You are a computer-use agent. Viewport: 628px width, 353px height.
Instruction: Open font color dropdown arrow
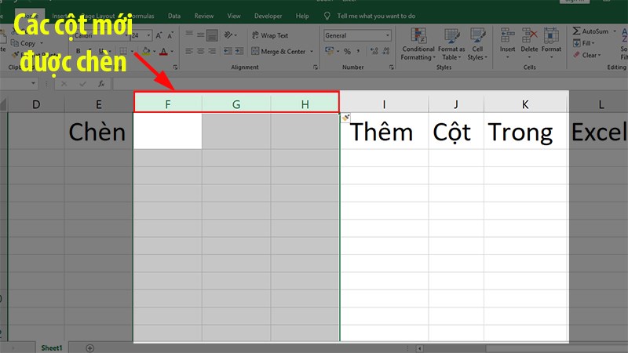(172, 51)
